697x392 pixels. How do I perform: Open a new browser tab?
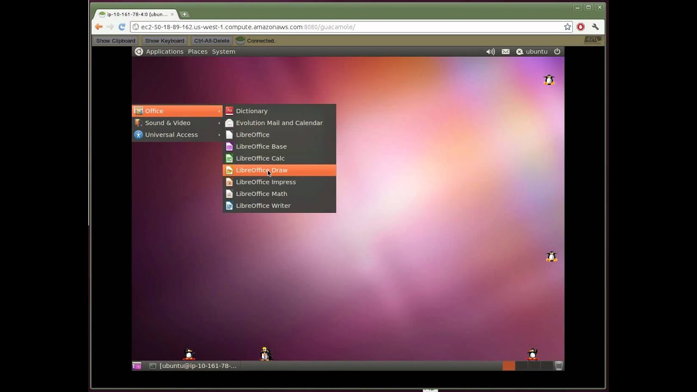tap(185, 14)
